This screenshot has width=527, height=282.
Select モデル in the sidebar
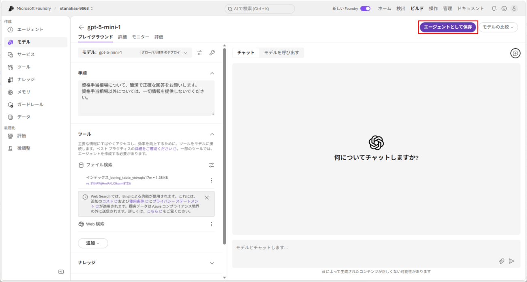pos(36,42)
